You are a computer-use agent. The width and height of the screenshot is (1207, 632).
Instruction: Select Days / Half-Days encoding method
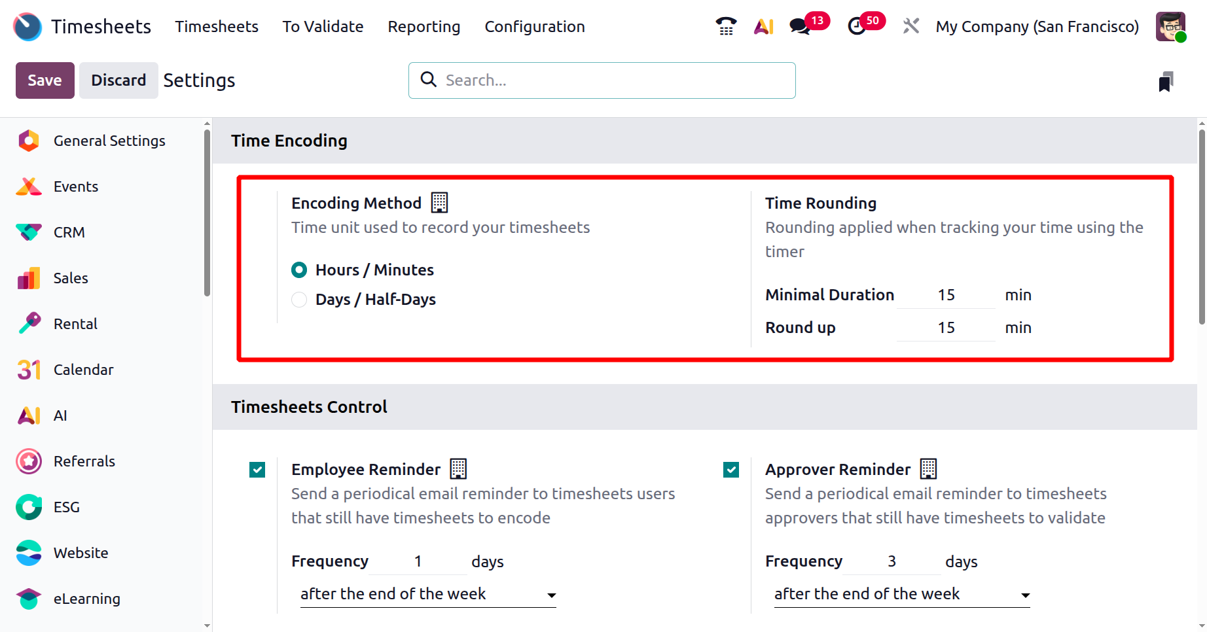click(x=299, y=300)
